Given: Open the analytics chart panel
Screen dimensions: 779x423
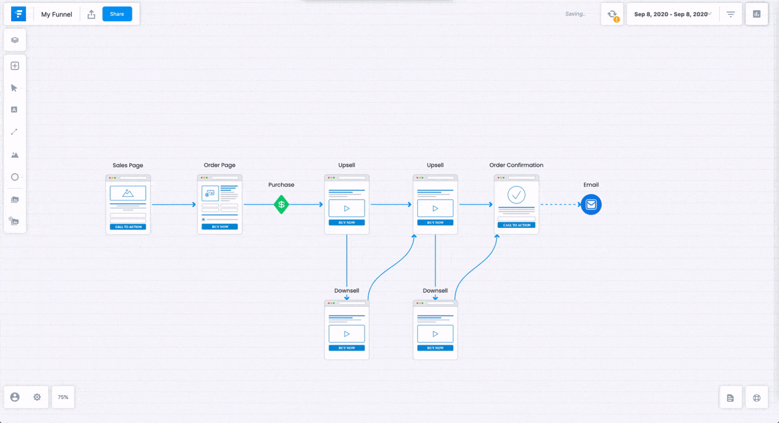Looking at the screenshot, I should [x=757, y=14].
